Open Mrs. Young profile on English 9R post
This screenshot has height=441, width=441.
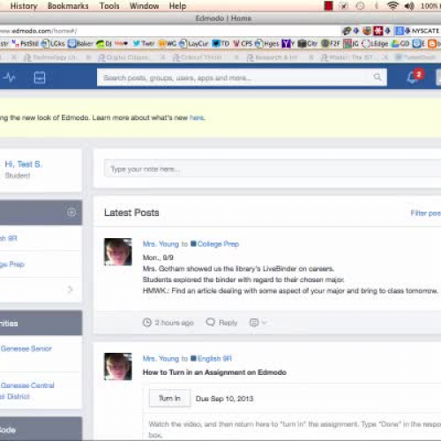[x=161, y=358]
